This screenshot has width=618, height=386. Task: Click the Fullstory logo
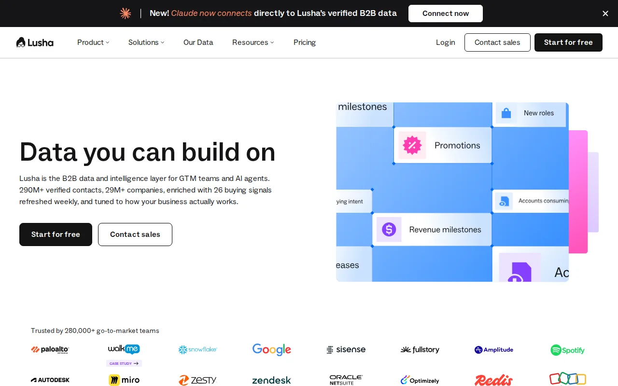coord(420,350)
